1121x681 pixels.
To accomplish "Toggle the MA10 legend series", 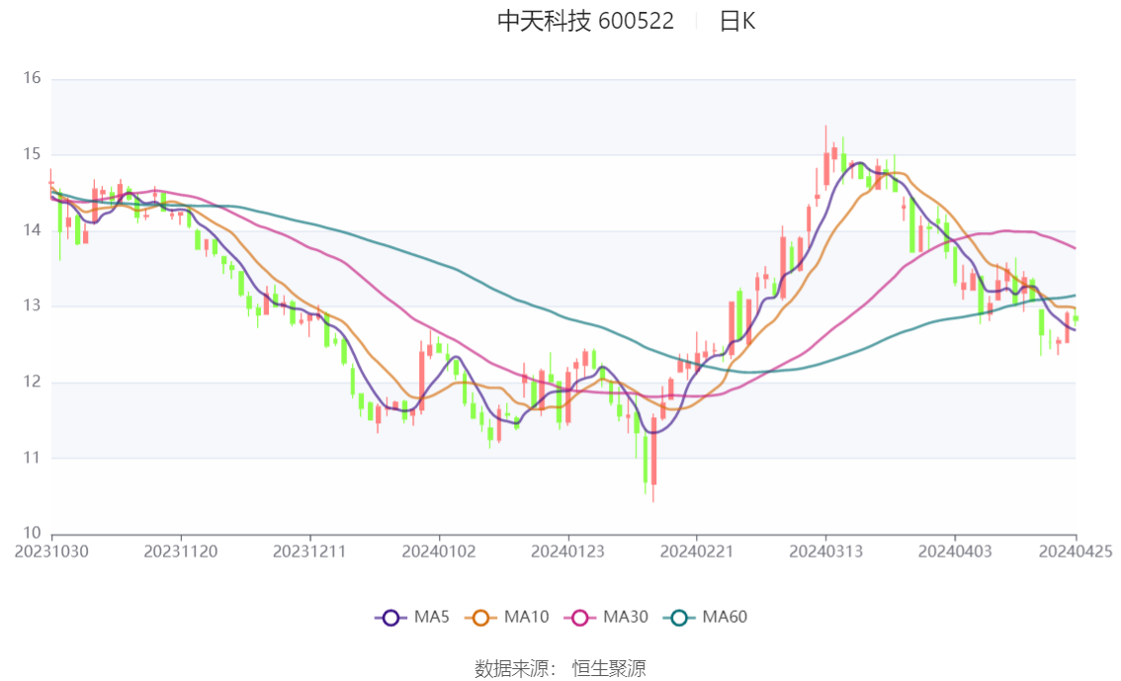I will tap(507, 618).
